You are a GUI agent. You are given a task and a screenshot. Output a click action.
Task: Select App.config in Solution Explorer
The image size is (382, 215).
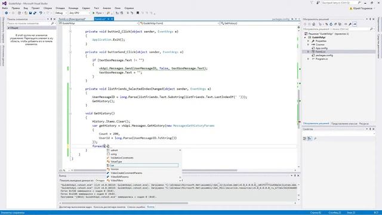tap(321, 48)
